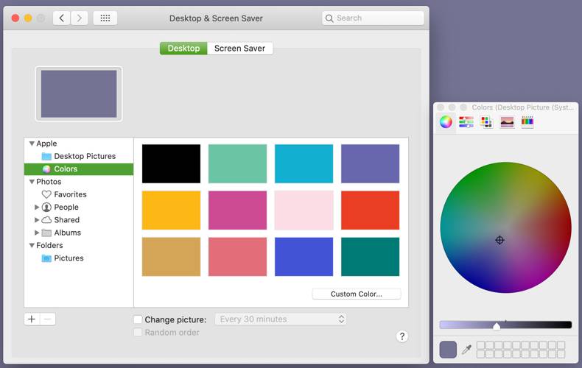Pick a color with the eyedropper tool
The height and width of the screenshot is (368, 582).
click(466, 350)
